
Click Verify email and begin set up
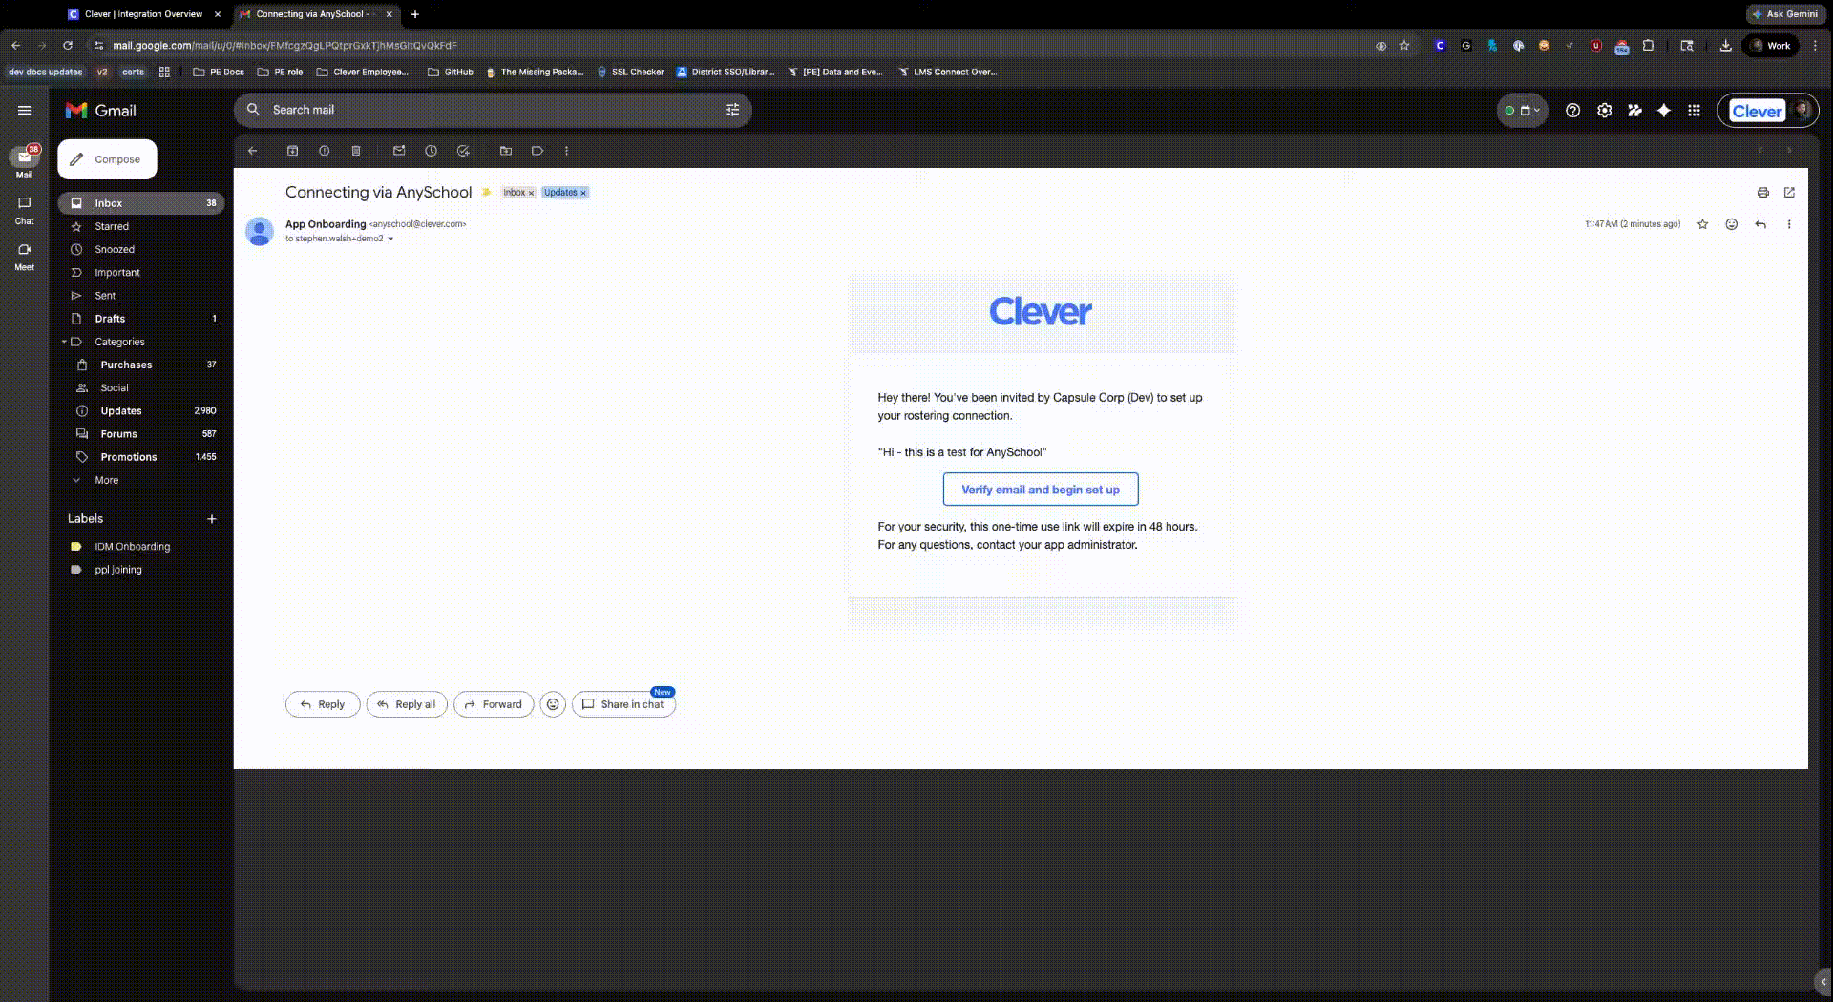1041,490
